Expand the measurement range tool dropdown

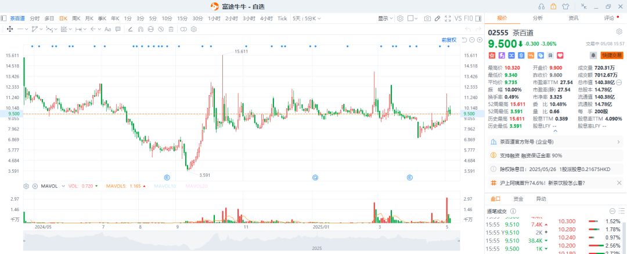84,29
